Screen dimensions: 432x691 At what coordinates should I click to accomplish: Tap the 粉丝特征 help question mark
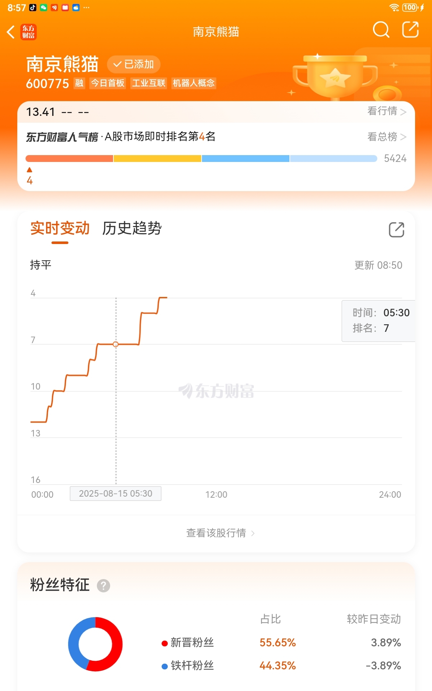[x=103, y=586]
